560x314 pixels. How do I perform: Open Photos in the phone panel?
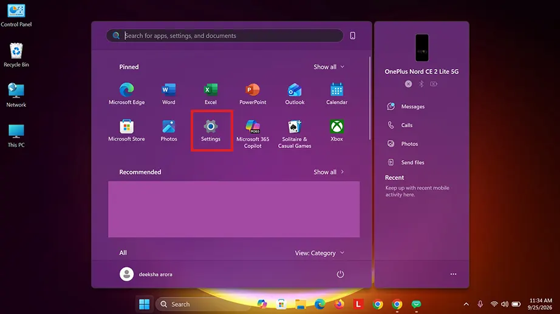(x=403, y=144)
